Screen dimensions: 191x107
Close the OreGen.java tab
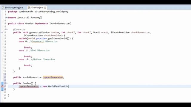[x=45, y=8]
